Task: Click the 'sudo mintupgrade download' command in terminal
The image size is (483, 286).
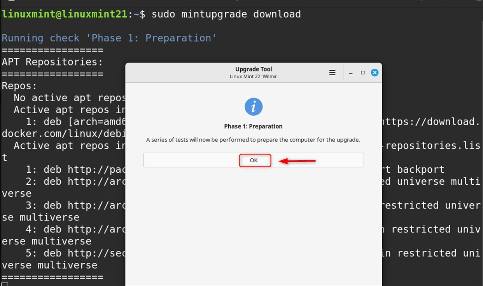Action: (x=226, y=14)
